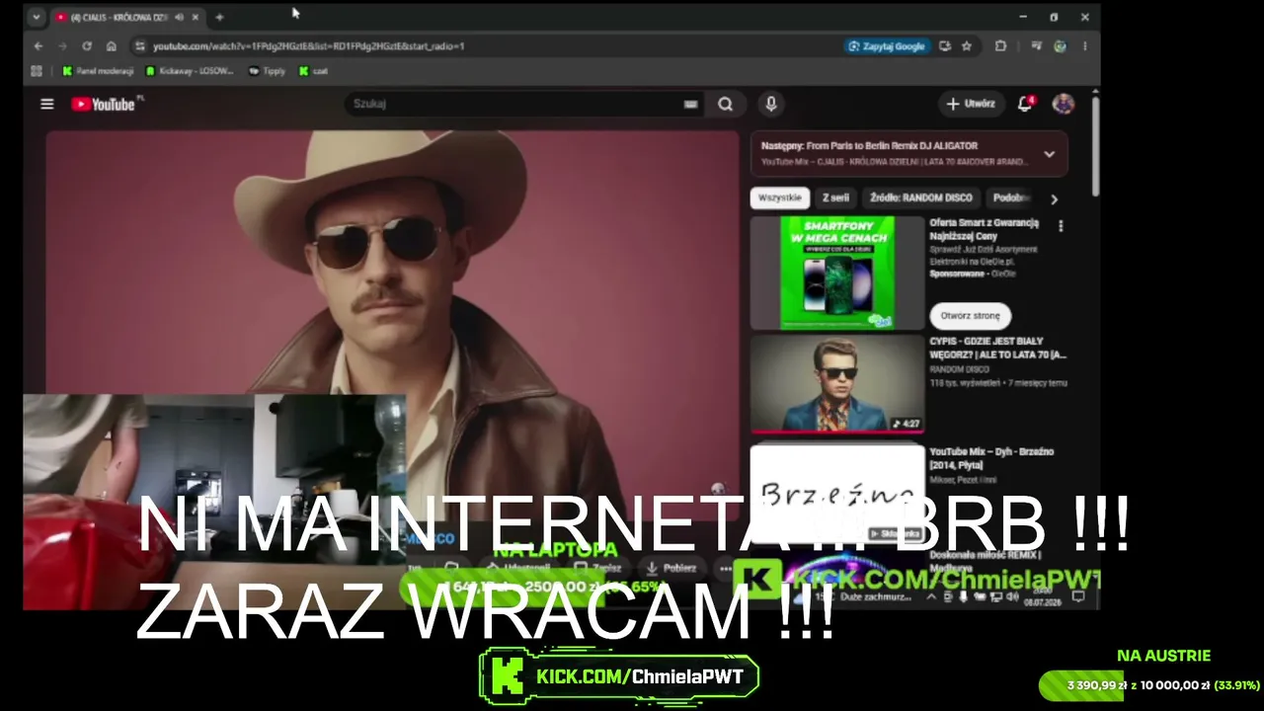This screenshot has width=1264, height=711.
Task: Select the Z serii filter chip
Action: pos(836,197)
